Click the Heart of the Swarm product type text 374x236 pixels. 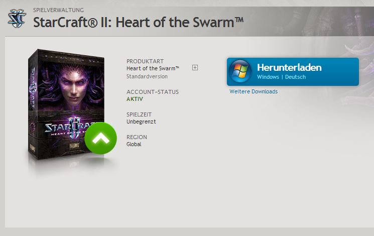coord(153,68)
